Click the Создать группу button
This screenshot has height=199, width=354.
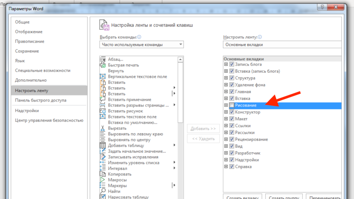pos(284,197)
